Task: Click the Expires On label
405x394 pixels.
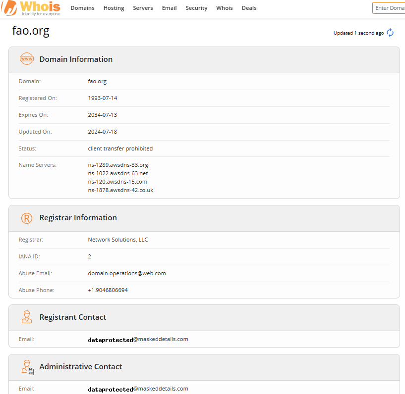Action: 33,115
